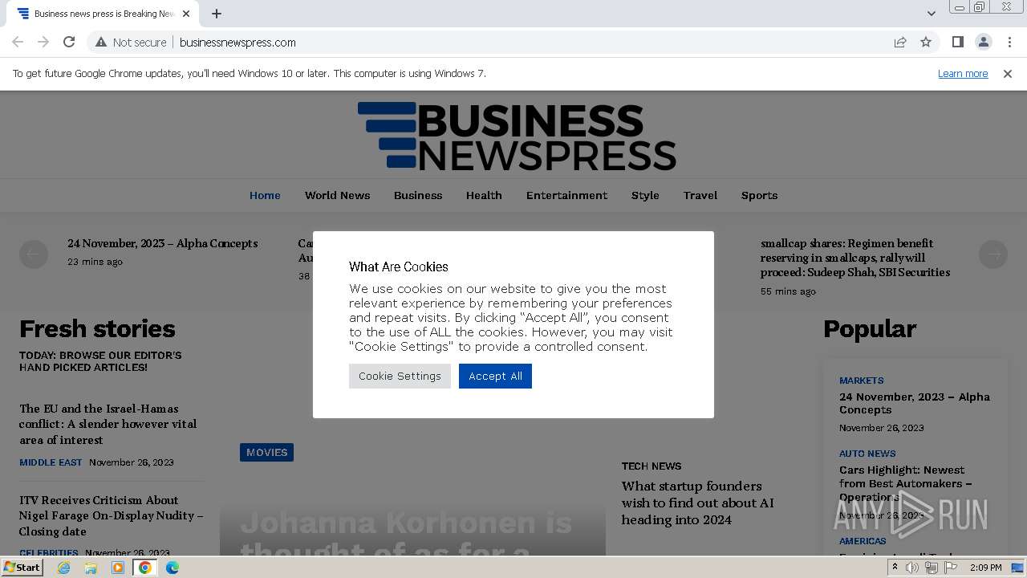1027x578 pixels.
Task: Go back using browser back arrow
Action: click(18, 42)
